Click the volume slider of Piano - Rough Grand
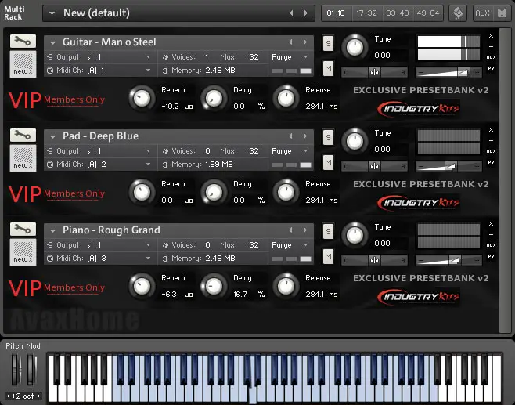Viewport: 515px width, 405px height. (448, 260)
